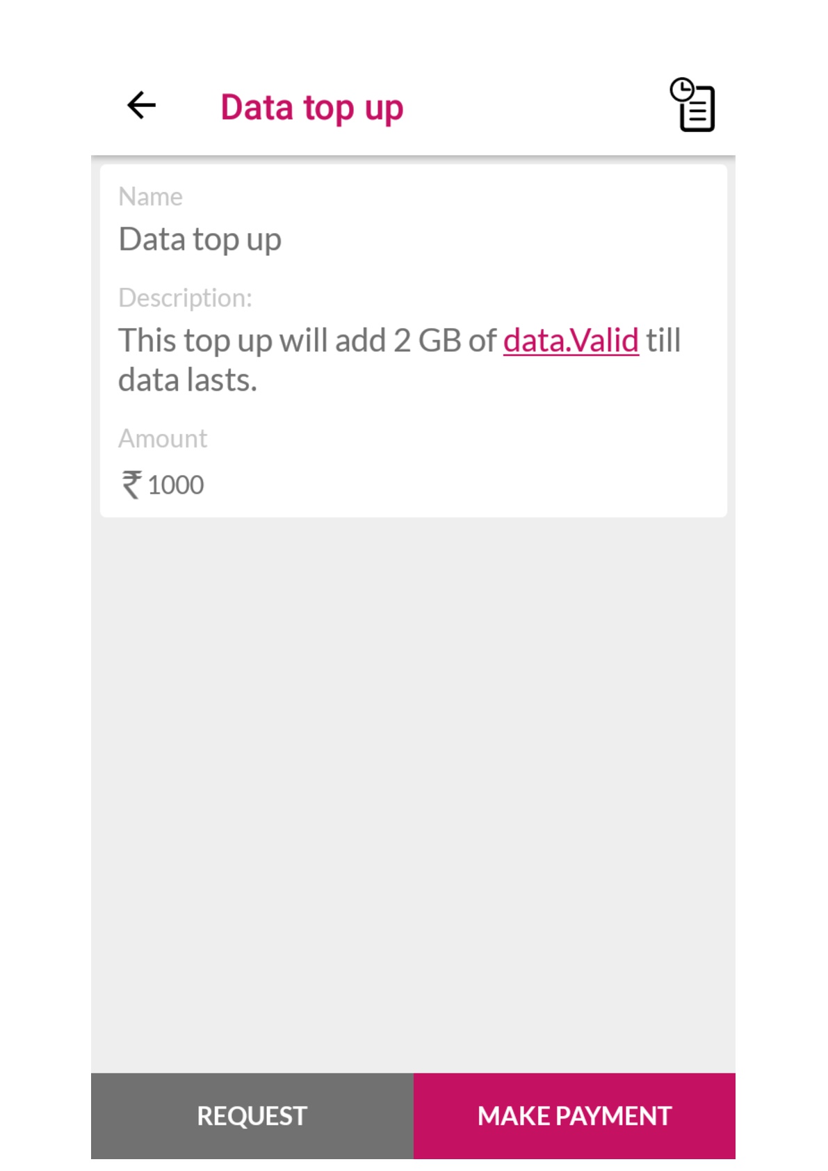828x1171 pixels.
Task: Click the Amount label
Action: point(163,439)
